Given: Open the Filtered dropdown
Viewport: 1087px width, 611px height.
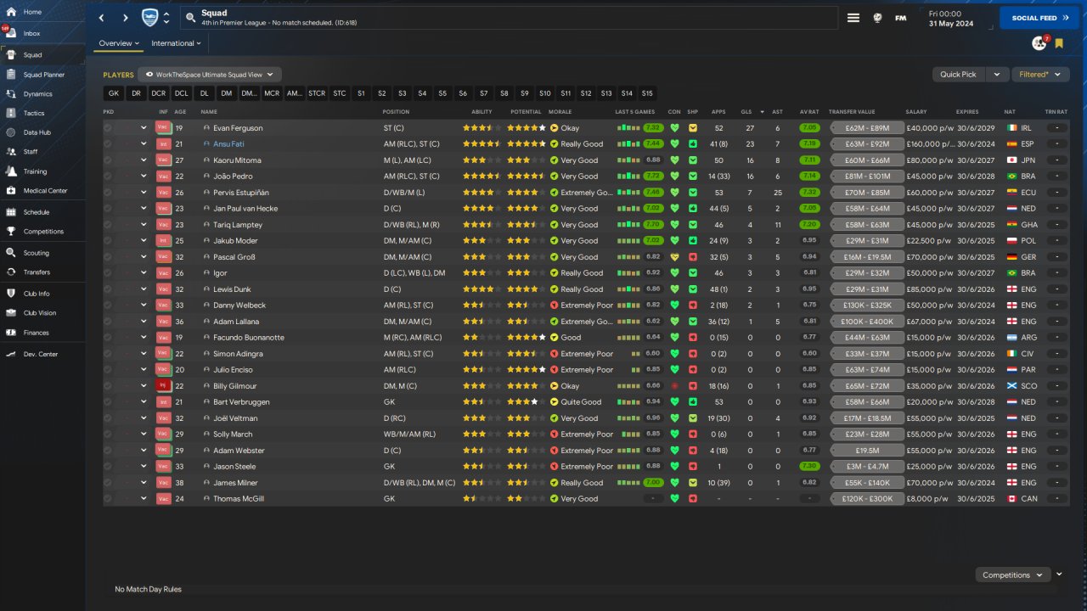Looking at the screenshot, I should (1040, 75).
